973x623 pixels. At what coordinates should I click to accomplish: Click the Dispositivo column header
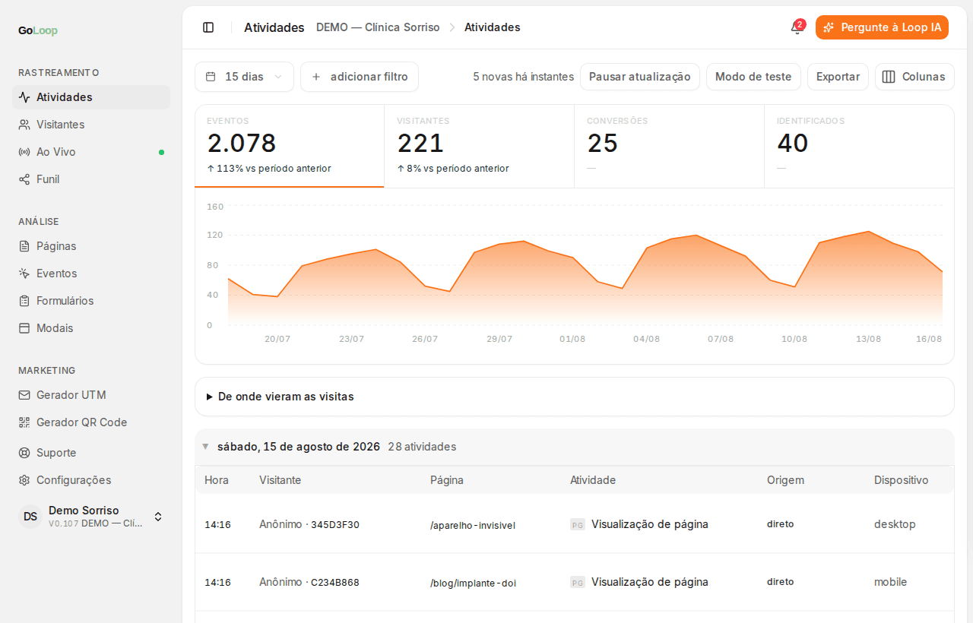902,480
